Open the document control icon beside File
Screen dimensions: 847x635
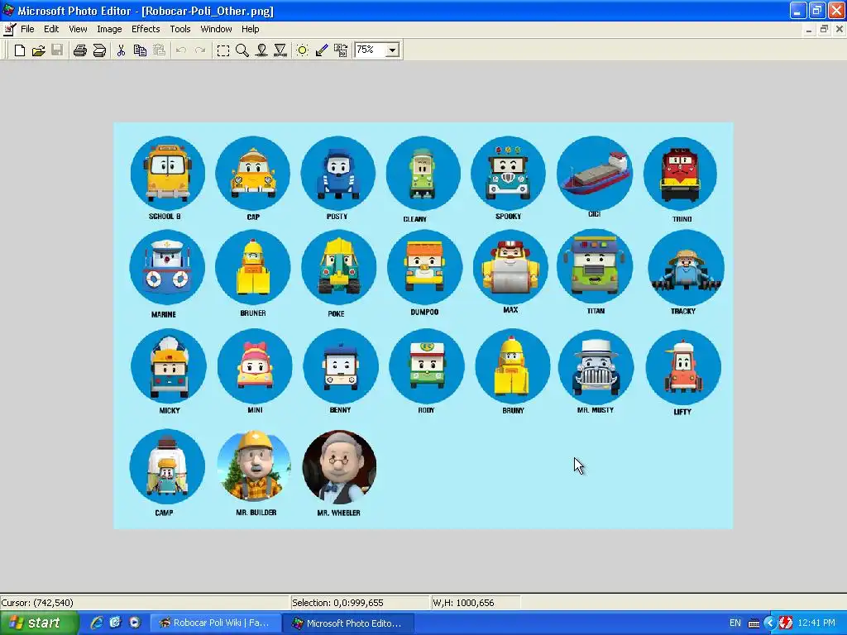pos(10,29)
